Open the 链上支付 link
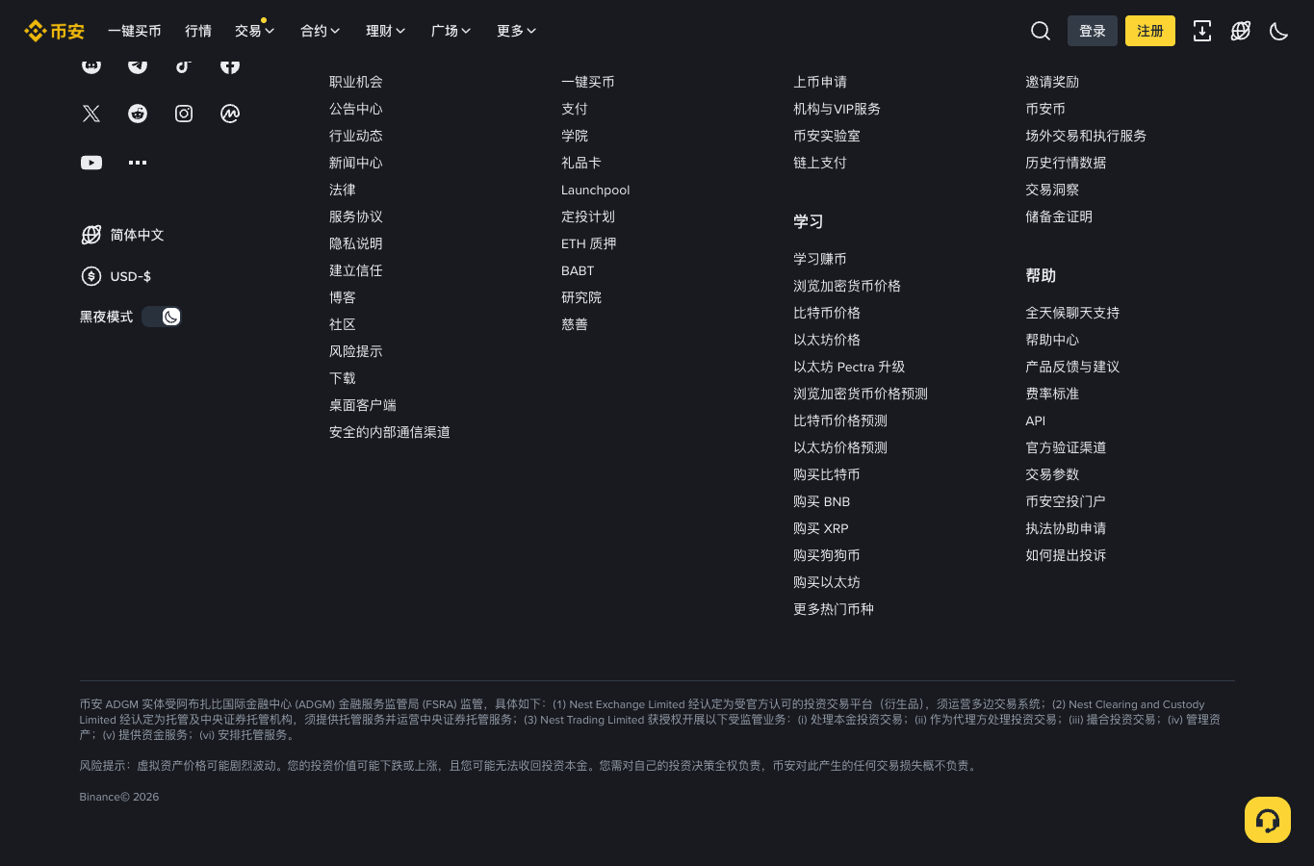This screenshot has width=1314, height=866. point(820,163)
